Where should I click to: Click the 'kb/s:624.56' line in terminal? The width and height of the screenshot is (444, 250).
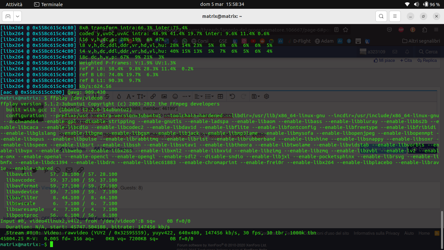(x=95, y=86)
